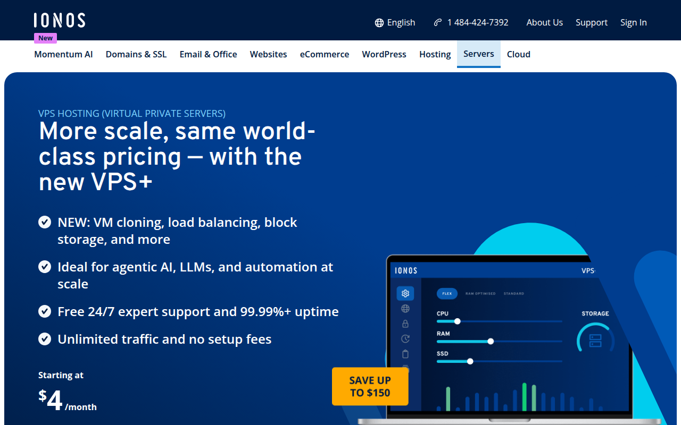The height and width of the screenshot is (425, 681).
Task: Click the IONOS logo
Action: [59, 21]
